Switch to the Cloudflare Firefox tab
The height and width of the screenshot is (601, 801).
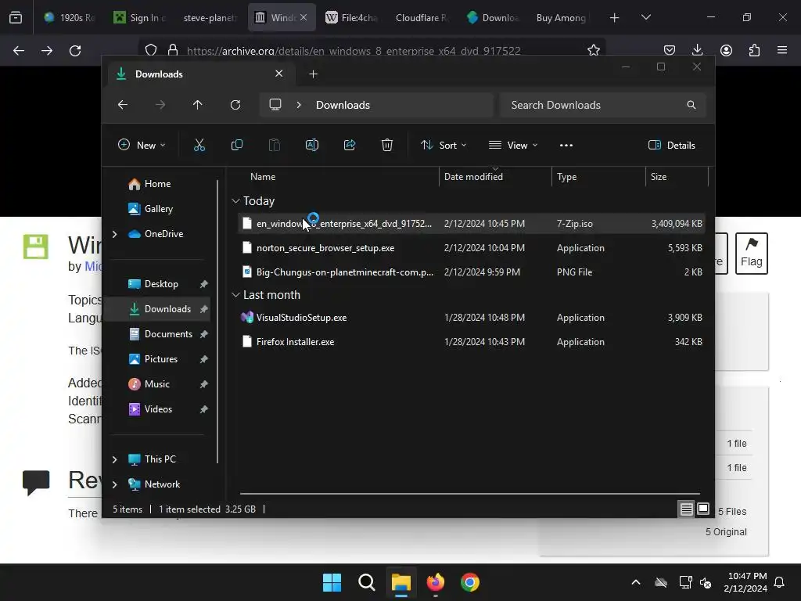pyautogui.click(x=422, y=18)
